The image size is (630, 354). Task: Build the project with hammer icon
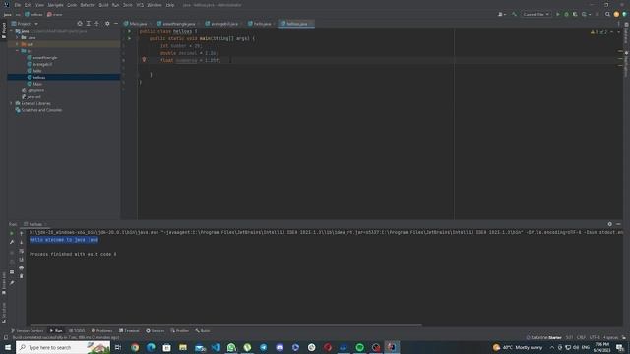coord(514,14)
